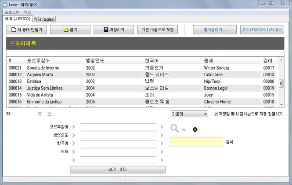Switch to 약자 (Siglas) tab
Image resolution: width=292 pixels, height=185 pixels.
coord(44,19)
